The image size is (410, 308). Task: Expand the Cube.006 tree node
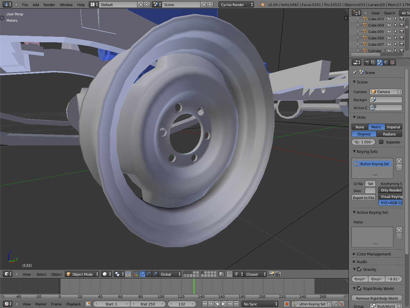click(x=358, y=38)
